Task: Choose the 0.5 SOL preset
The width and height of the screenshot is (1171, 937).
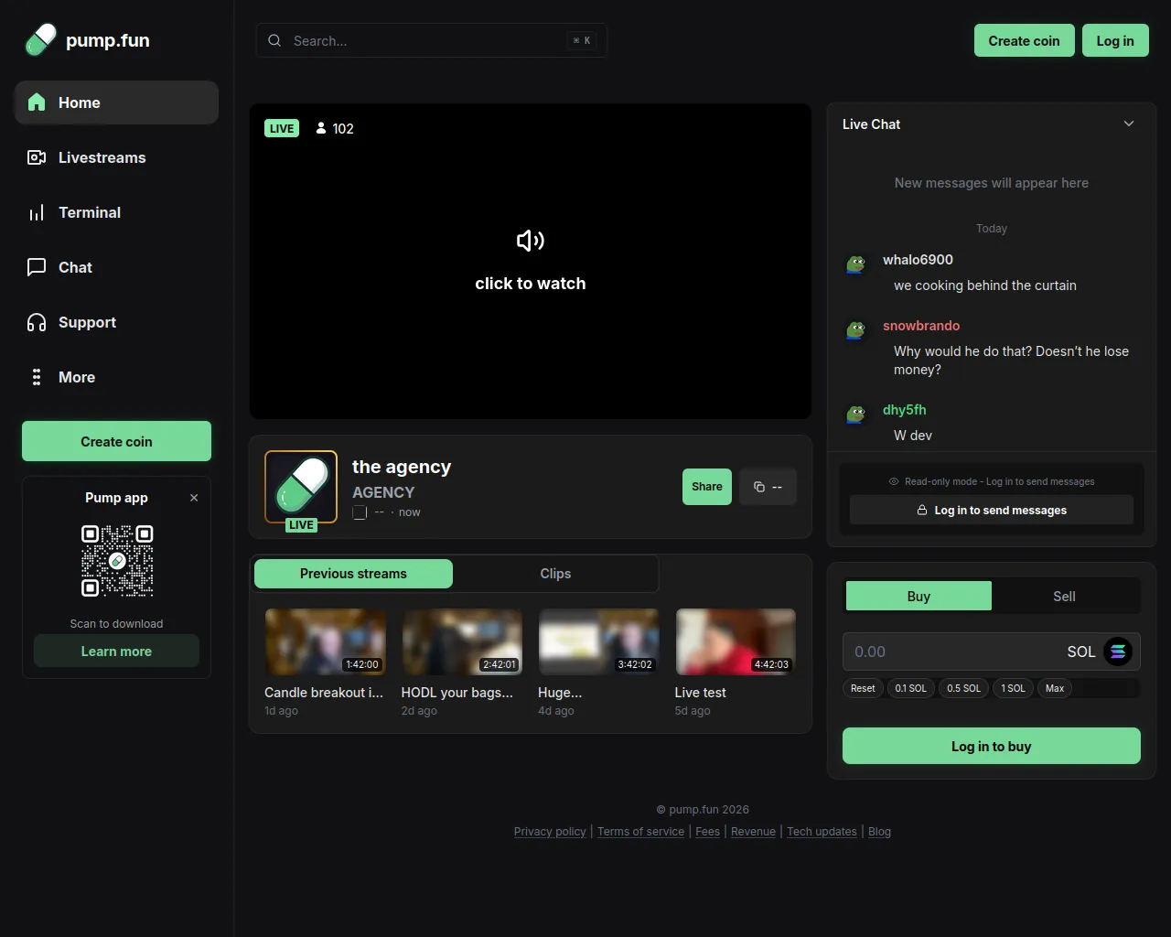Action: pyautogui.click(x=964, y=688)
